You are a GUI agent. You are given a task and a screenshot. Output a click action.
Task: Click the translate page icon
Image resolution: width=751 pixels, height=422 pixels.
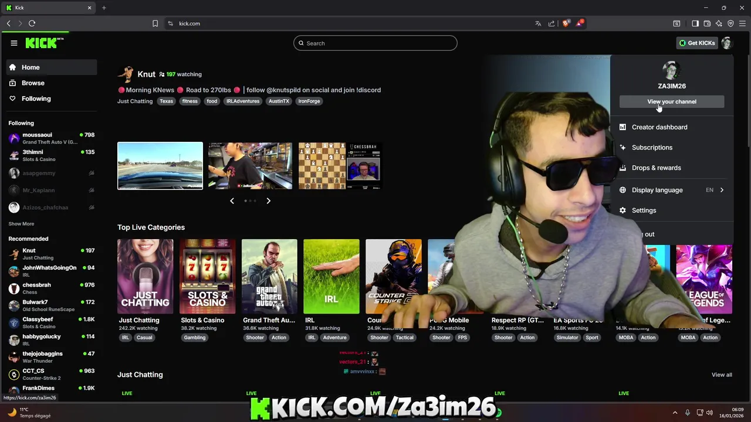538,23
